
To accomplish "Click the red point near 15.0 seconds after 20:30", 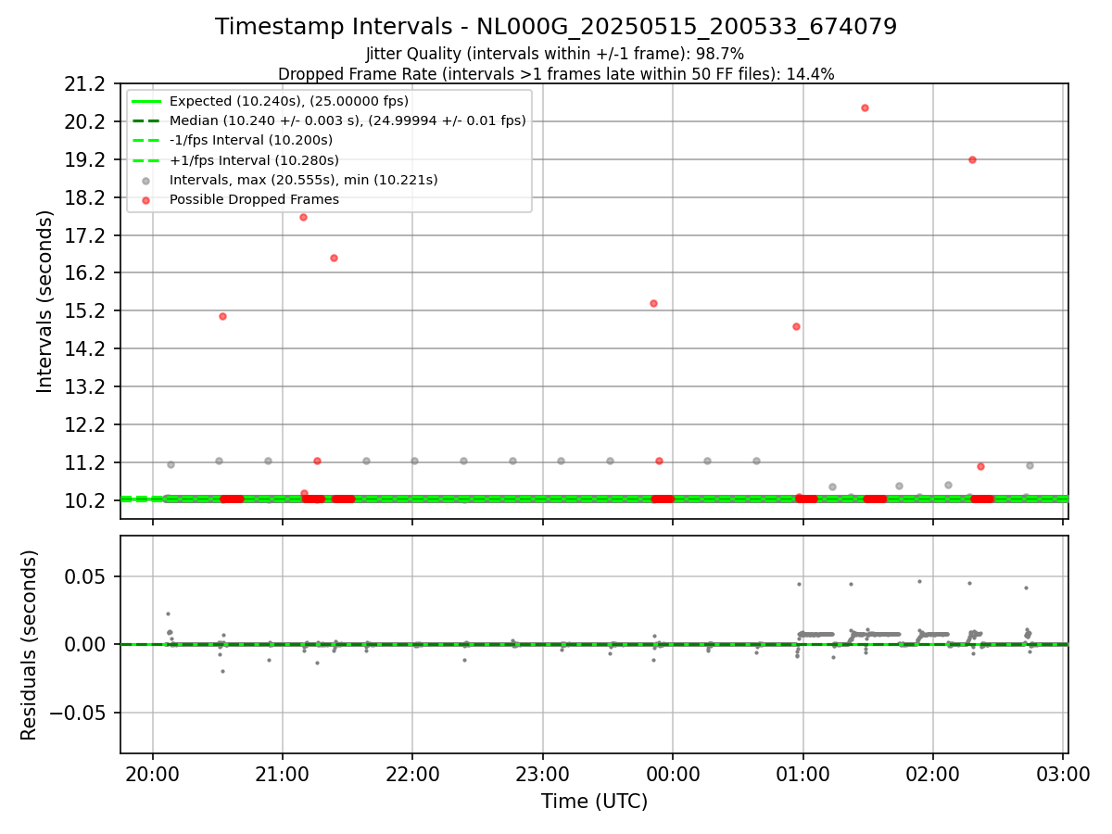I will tap(222, 316).
